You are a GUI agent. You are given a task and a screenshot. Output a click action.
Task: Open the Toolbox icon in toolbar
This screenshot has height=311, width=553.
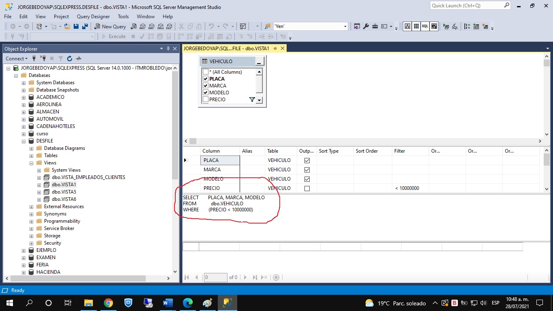point(375,26)
